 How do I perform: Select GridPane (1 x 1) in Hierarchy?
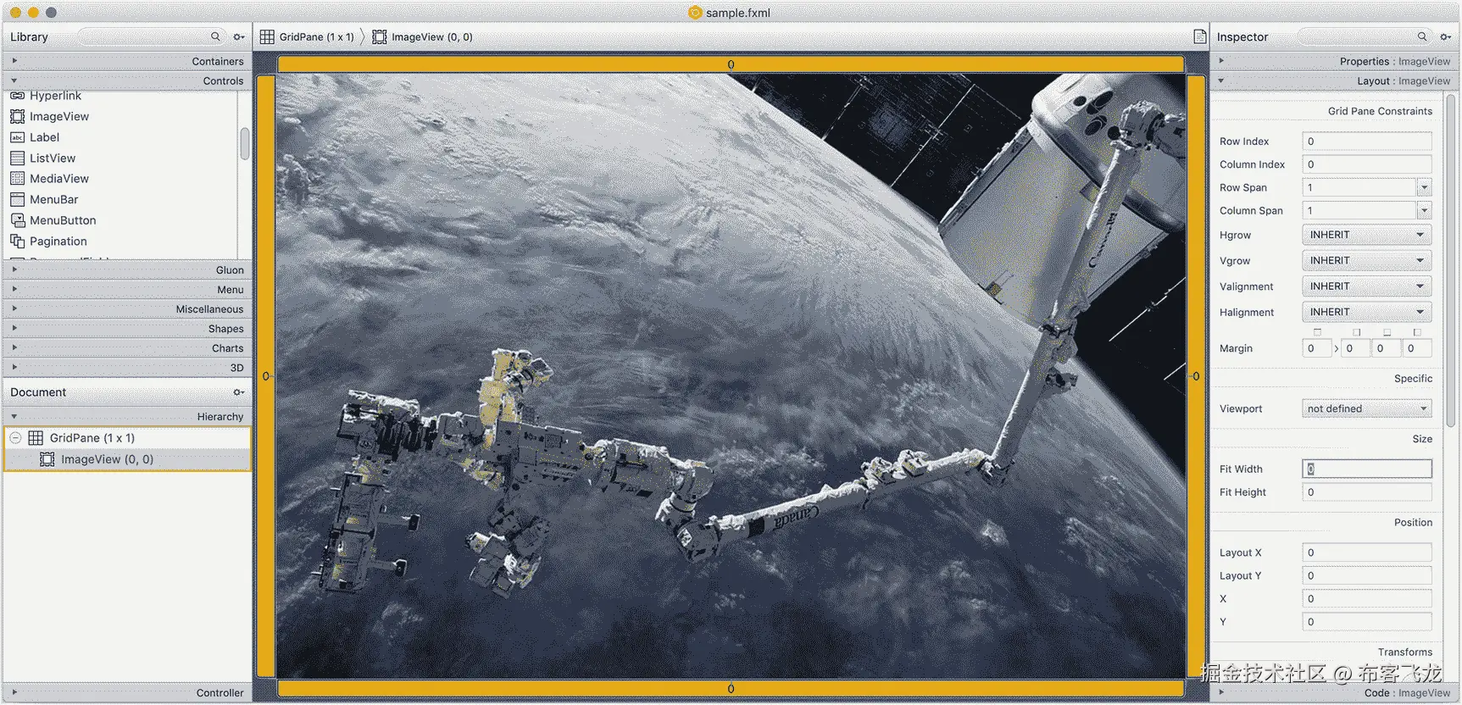pos(127,438)
